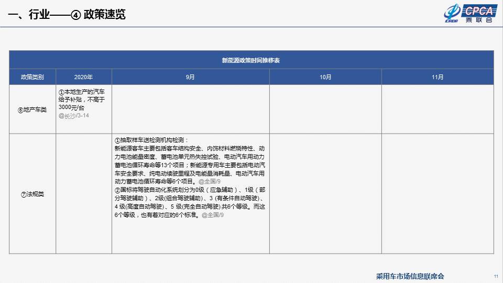The height and width of the screenshot is (283, 503).
Task: Click the @长沙/3-14 source tag
Action: pos(74,116)
